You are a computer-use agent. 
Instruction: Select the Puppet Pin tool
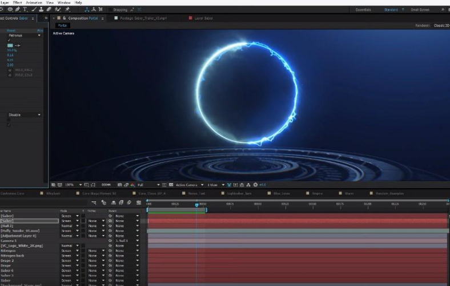68,10
